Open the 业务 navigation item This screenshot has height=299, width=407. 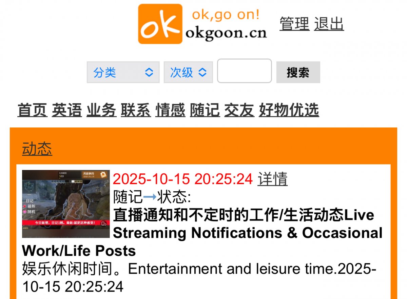(x=101, y=110)
